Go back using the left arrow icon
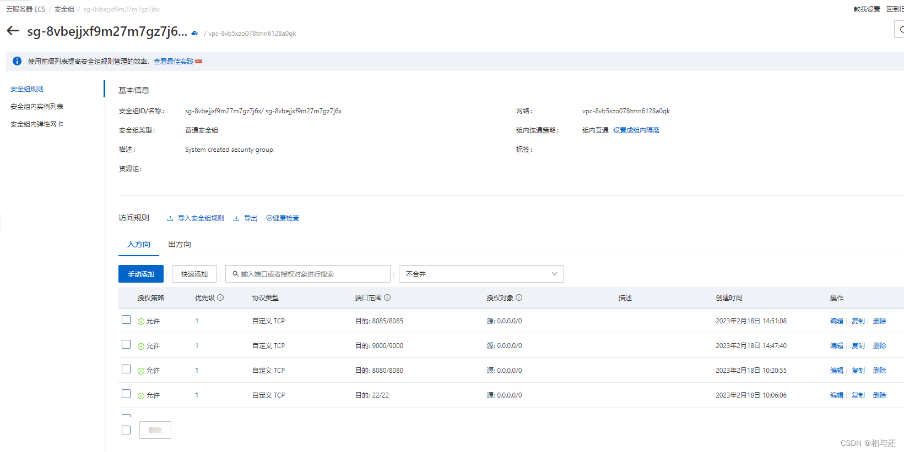This screenshot has height=452, width=904. coord(13,31)
